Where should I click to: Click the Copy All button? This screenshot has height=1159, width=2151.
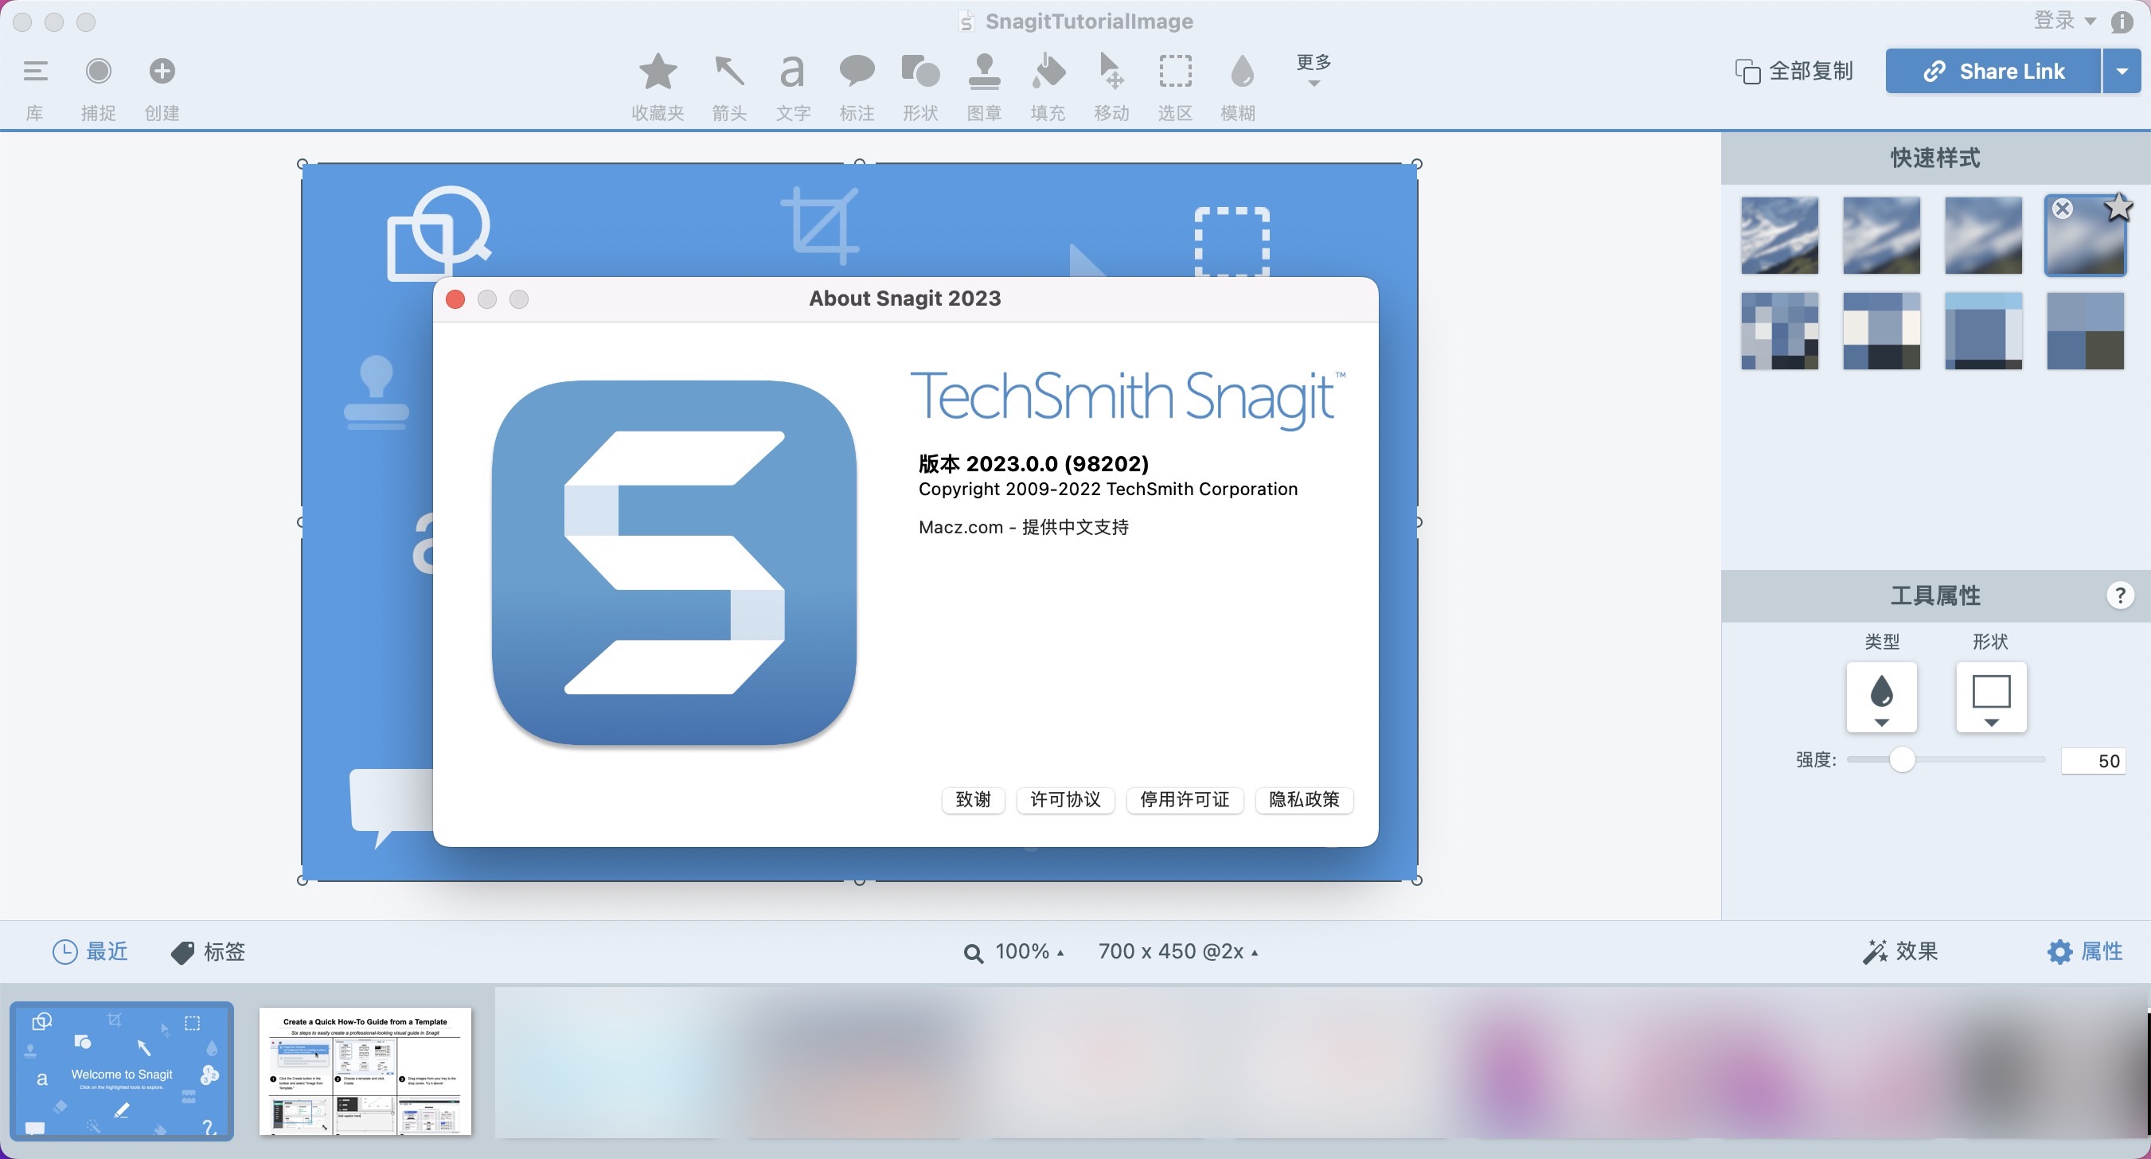point(1794,72)
